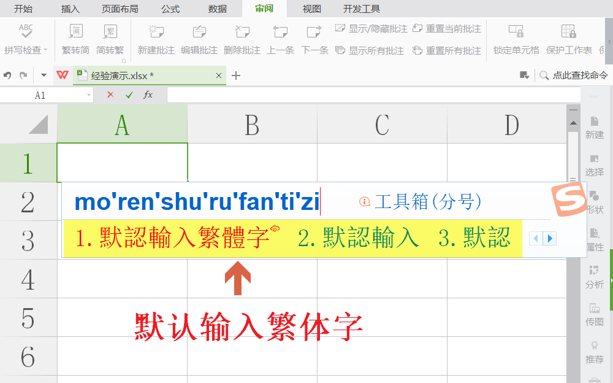This screenshot has width=613, height=383.
Task: Open 传图 in side panel
Action: 594,315
